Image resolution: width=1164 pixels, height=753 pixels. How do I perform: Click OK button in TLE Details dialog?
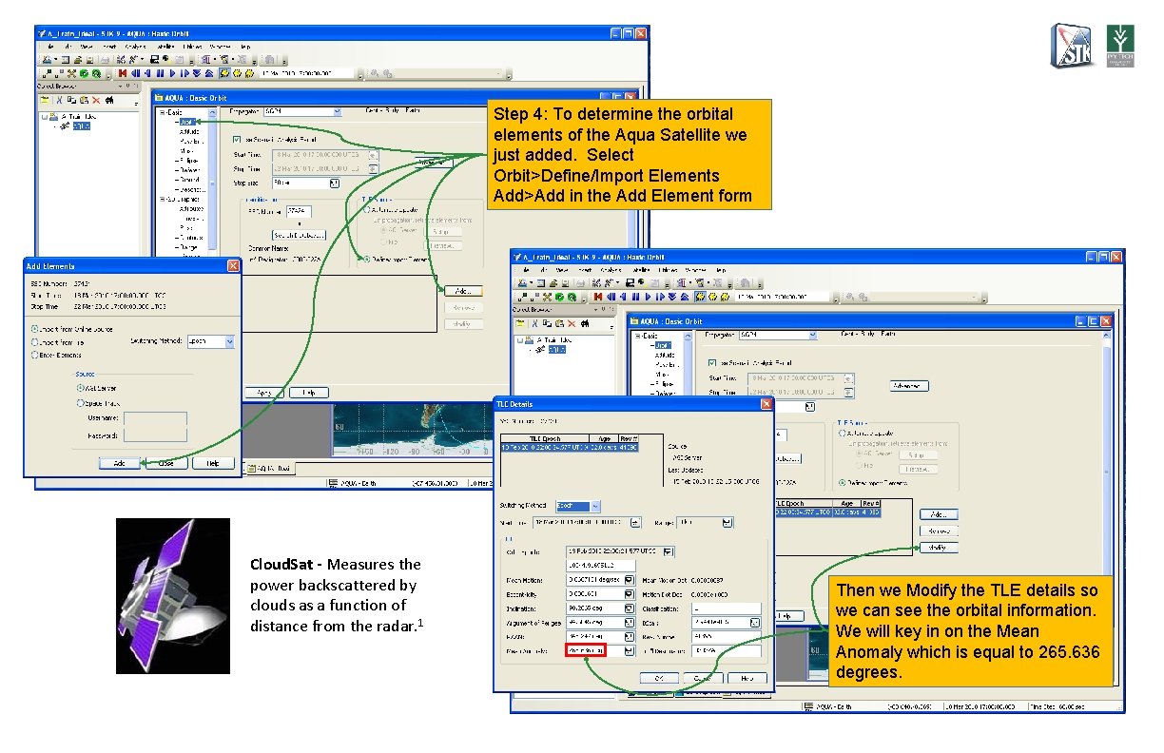pos(659,678)
